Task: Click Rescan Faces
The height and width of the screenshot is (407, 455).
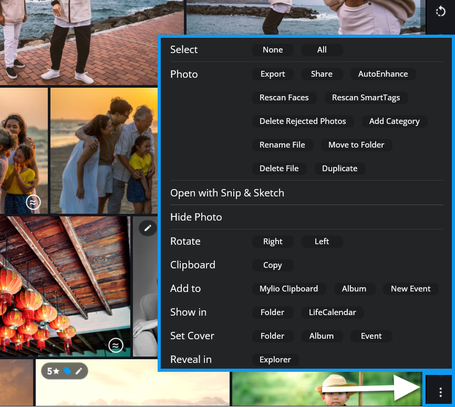Action: coord(284,98)
